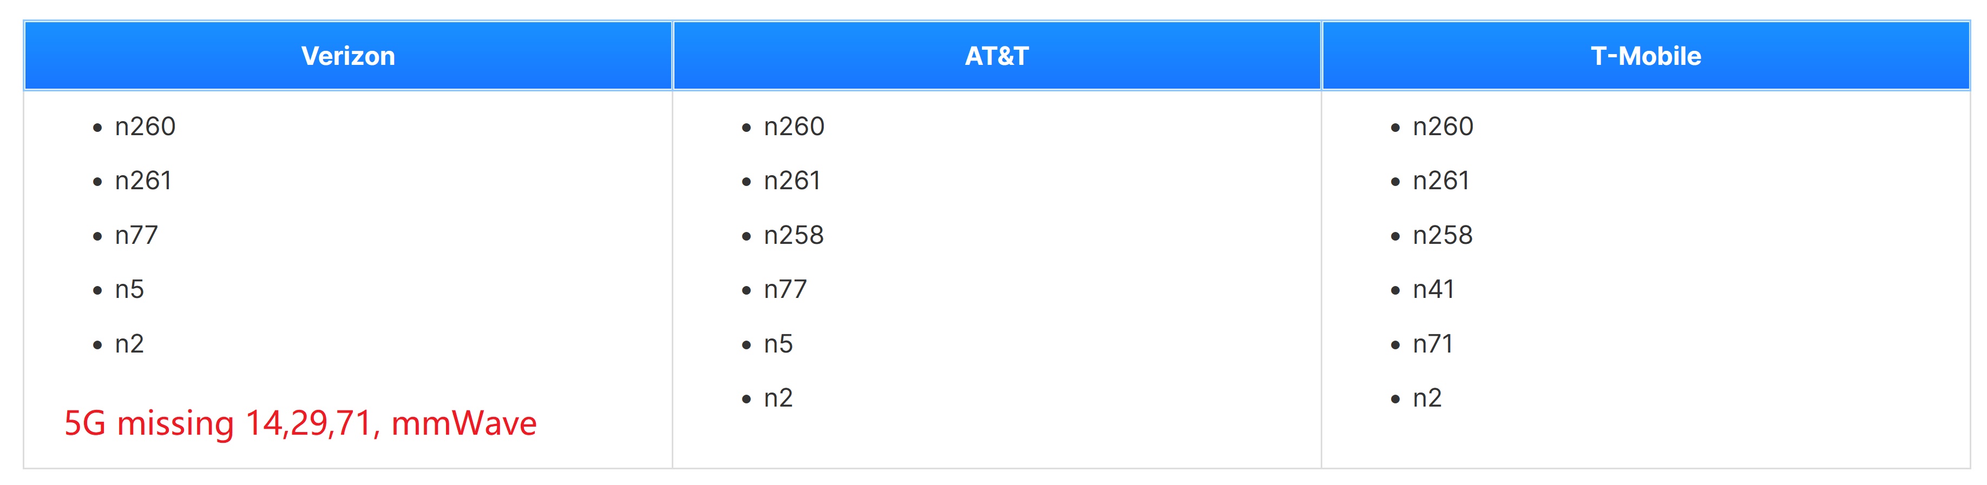Screen dimensions: 1987x485
Task: Click n258 under T-Mobile
Action: click(1442, 235)
